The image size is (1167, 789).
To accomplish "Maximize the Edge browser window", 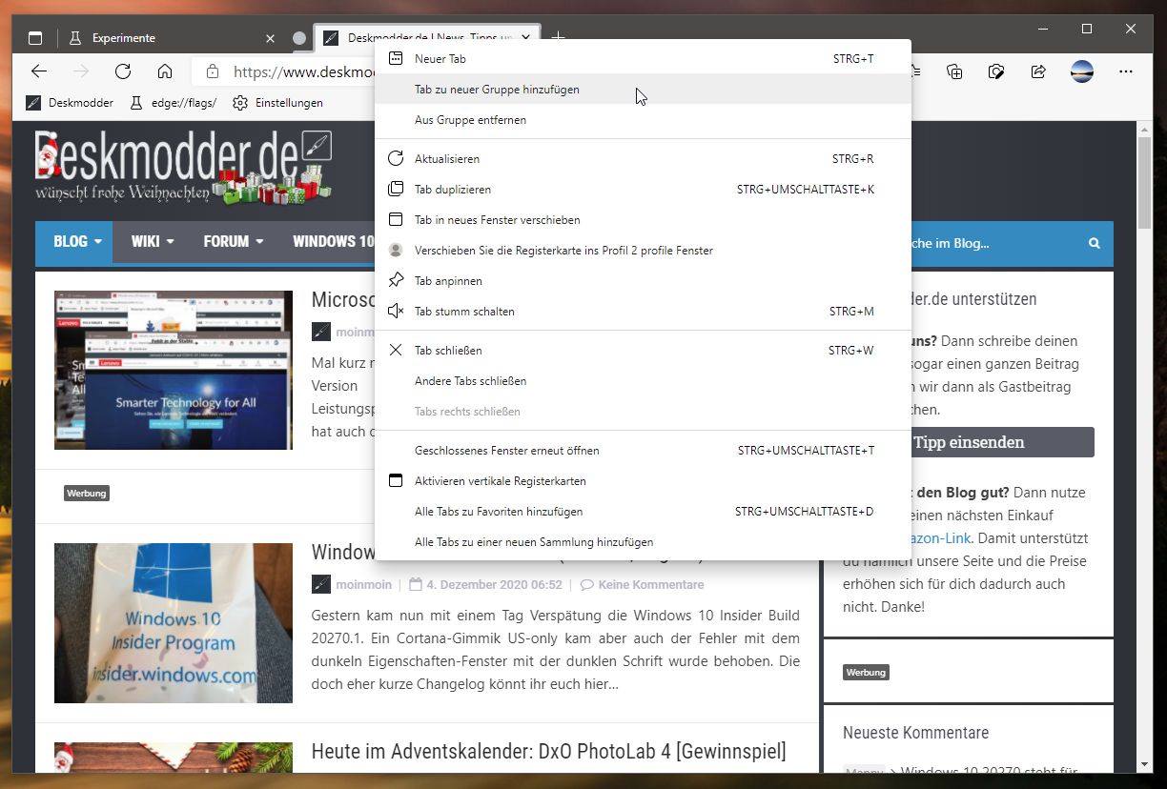I will (1087, 30).
